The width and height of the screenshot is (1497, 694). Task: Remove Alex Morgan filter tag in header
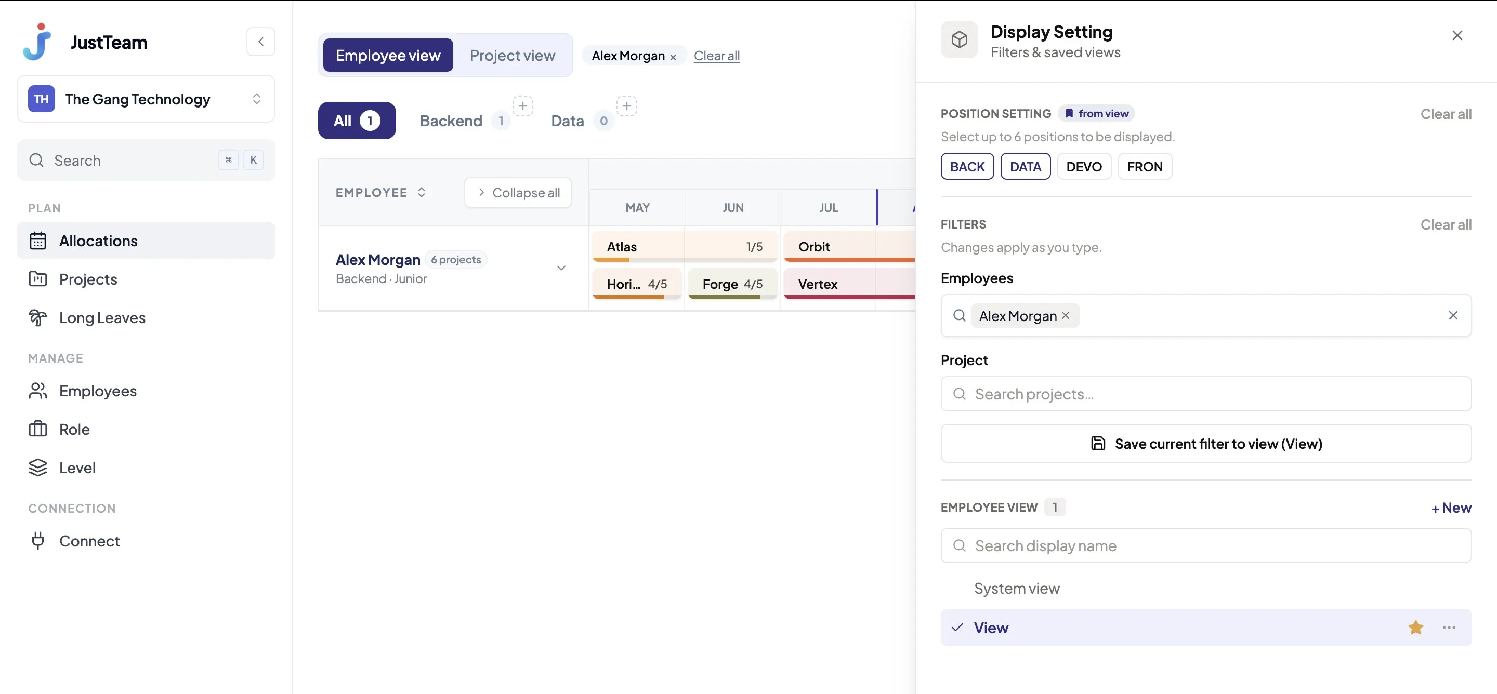pyautogui.click(x=673, y=57)
